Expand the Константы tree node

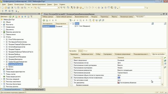coord(2,25)
